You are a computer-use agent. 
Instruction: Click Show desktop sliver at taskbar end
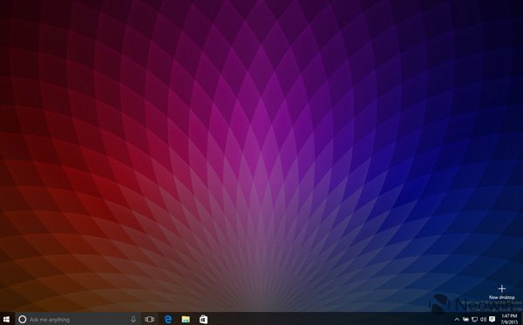coord(521,319)
